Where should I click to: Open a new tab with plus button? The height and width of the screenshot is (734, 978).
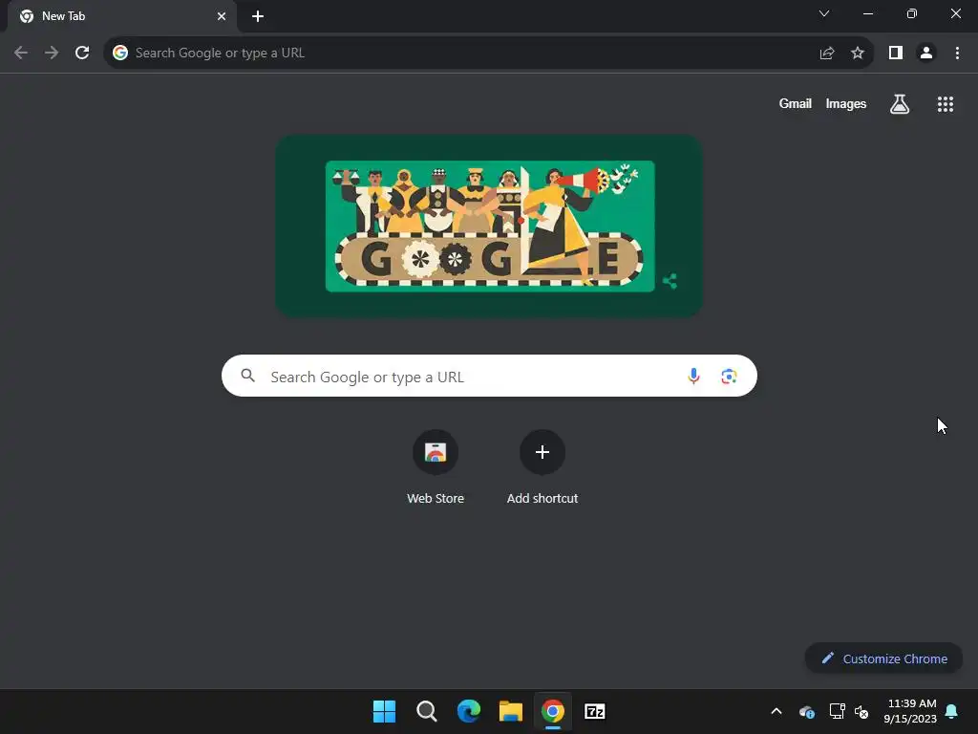coord(258,16)
